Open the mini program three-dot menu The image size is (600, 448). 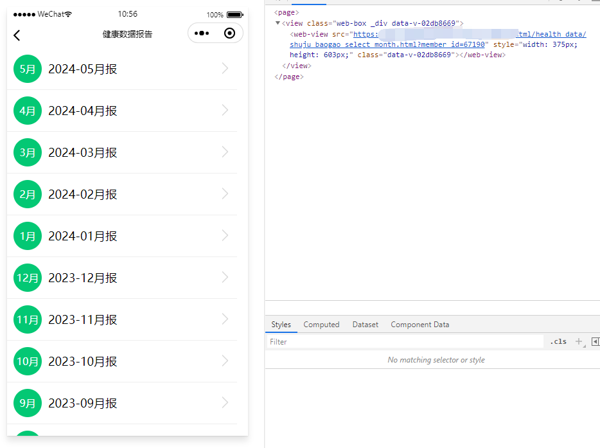pyautogui.click(x=202, y=33)
